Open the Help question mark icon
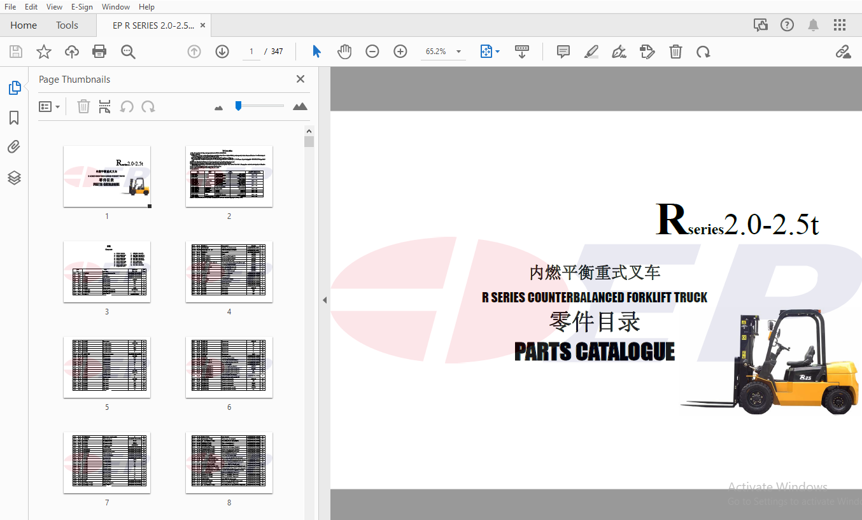 pos(788,25)
